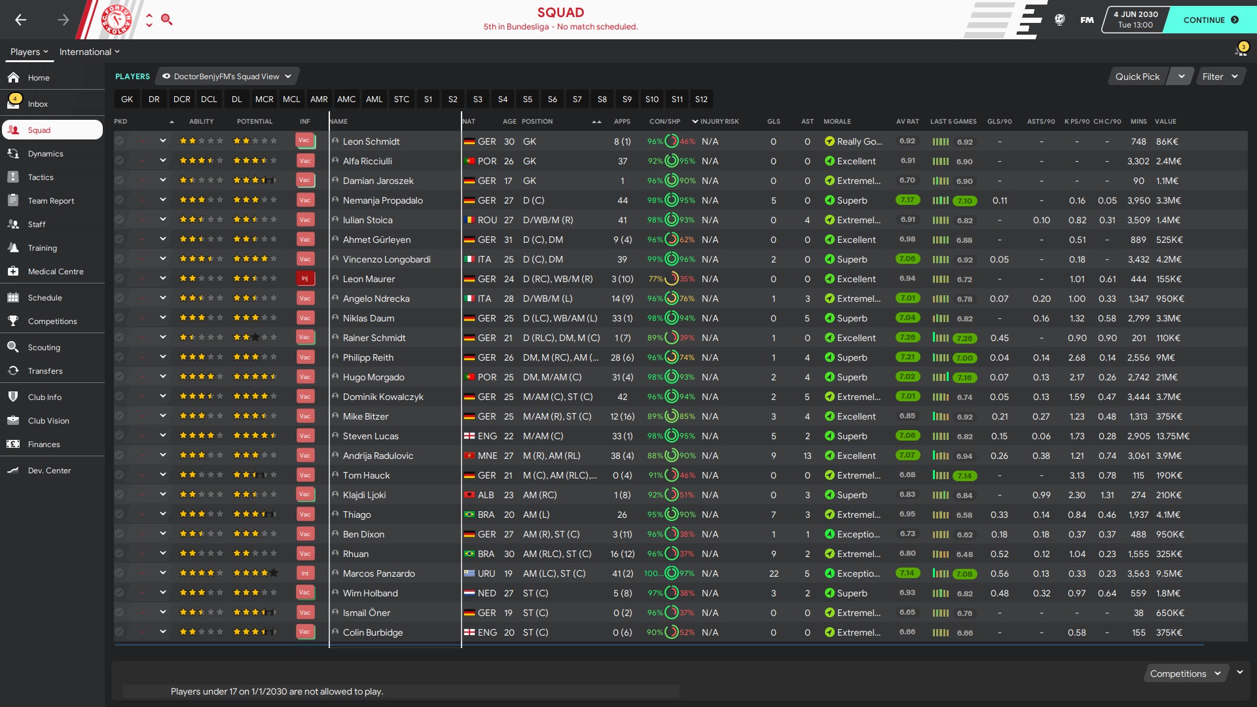Viewport: 1257px width, 707px height.
Task: Open the Finances sidebar icon
Action: coord(13,444)
